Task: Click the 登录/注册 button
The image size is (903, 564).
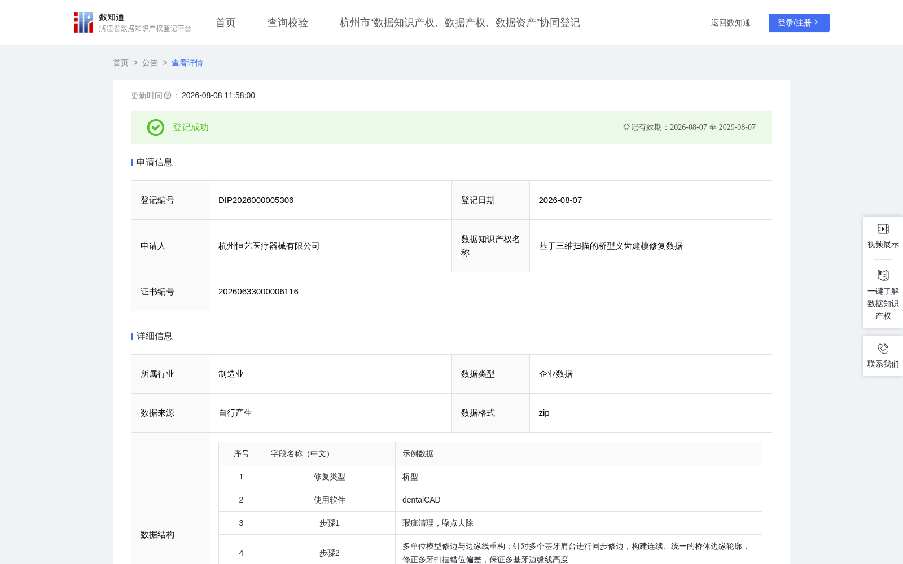Action: coord(799,23)
